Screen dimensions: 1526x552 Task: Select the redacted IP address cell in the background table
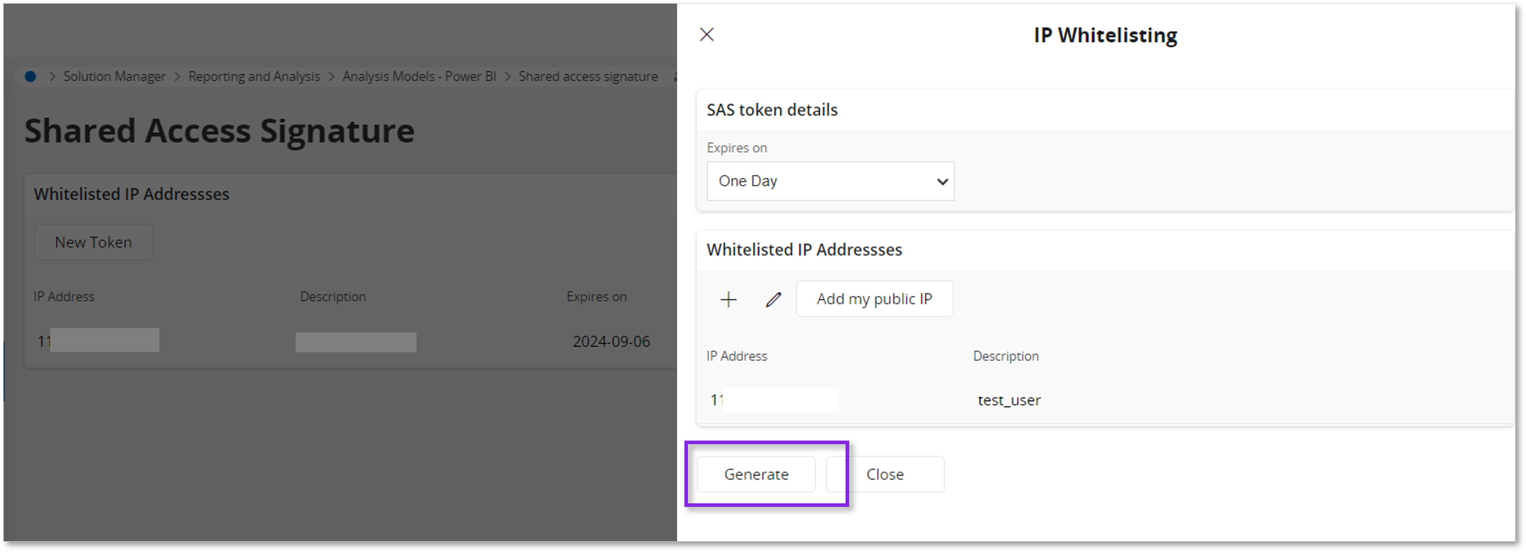[98, 341]
